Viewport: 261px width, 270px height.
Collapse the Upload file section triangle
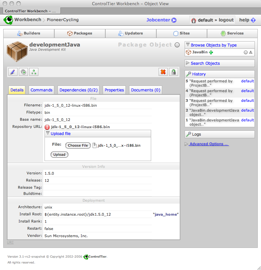[48, 133]
